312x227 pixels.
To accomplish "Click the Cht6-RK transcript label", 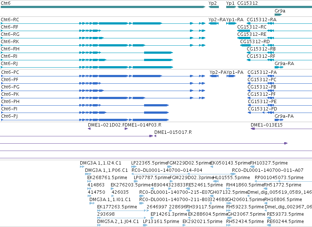I will click(10, 42).
